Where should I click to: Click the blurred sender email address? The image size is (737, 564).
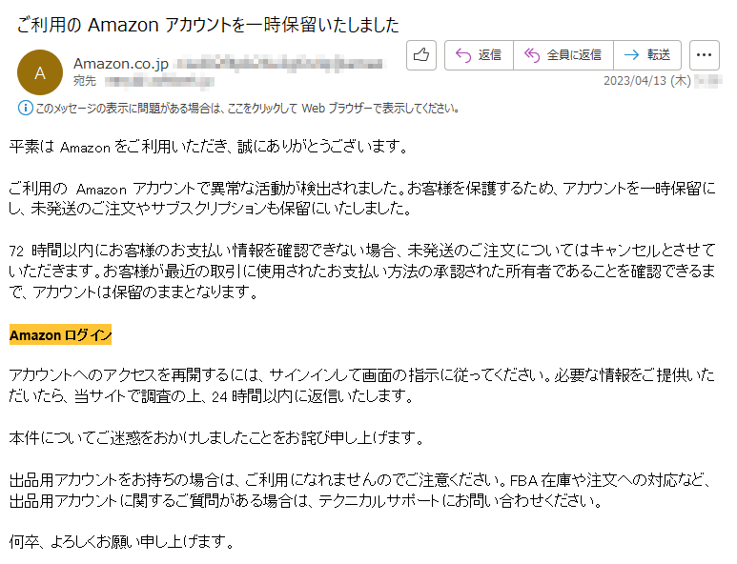(279, 64)
